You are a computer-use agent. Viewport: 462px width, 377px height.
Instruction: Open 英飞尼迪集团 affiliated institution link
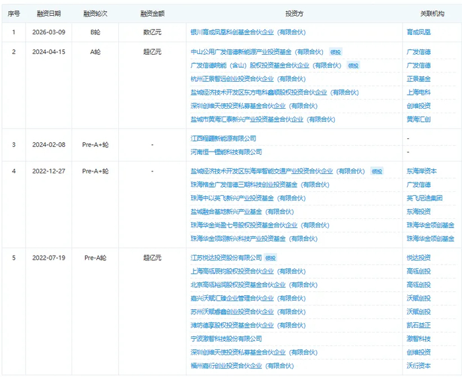click(424, 198)
